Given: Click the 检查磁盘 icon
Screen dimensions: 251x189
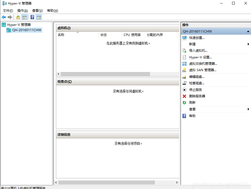Looking at the screenshot, I should pos(184,83).
